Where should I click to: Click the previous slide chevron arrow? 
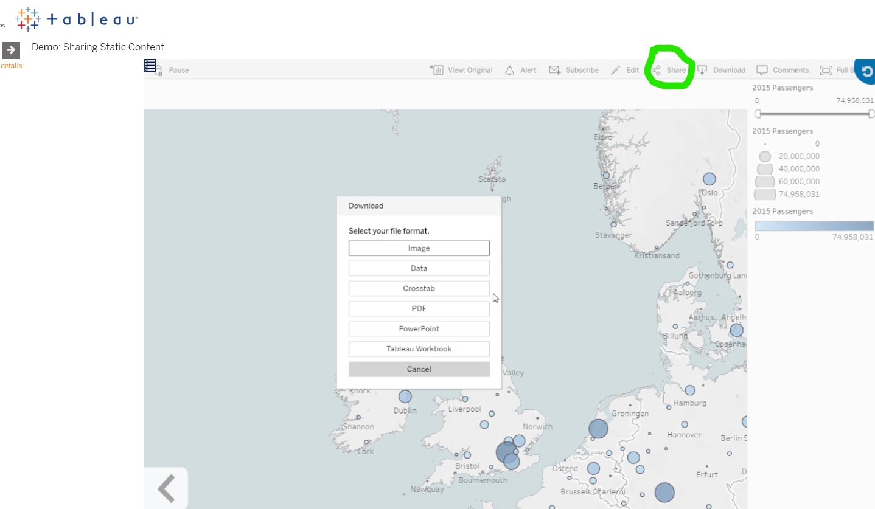click(x=166, y=488)
